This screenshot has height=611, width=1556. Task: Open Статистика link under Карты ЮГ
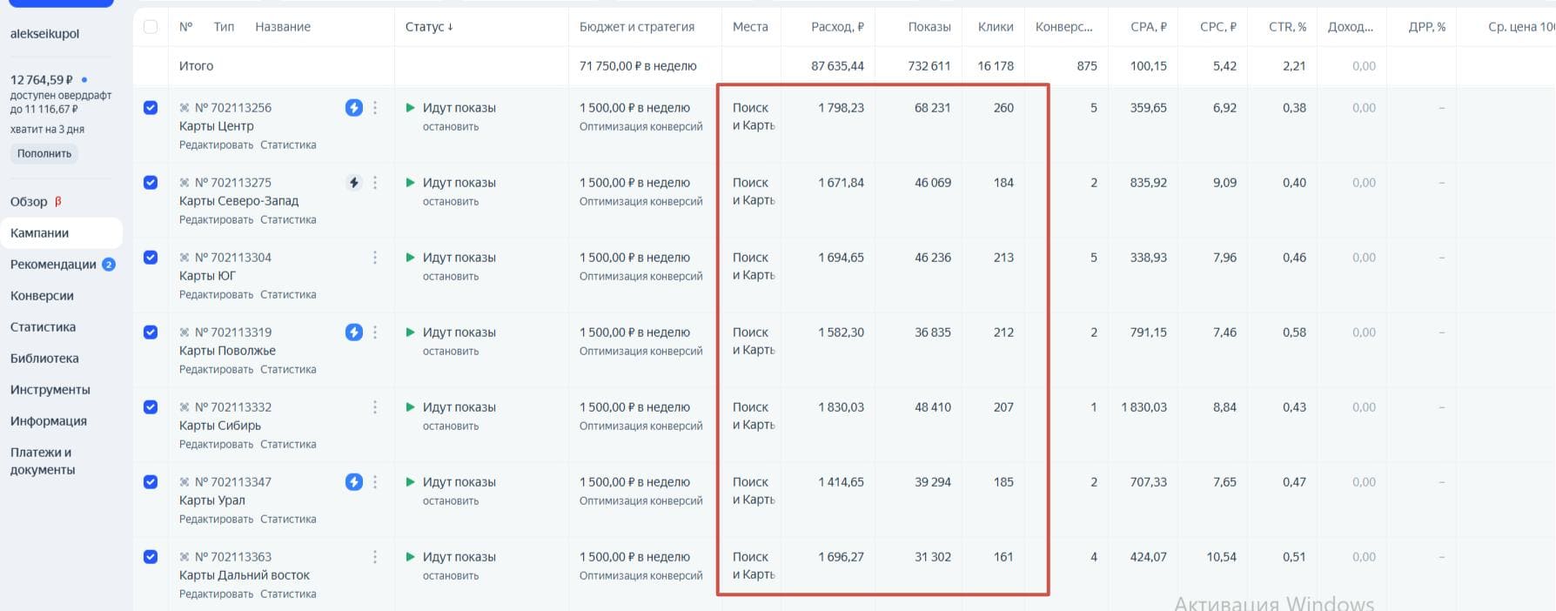coord(288,295)
